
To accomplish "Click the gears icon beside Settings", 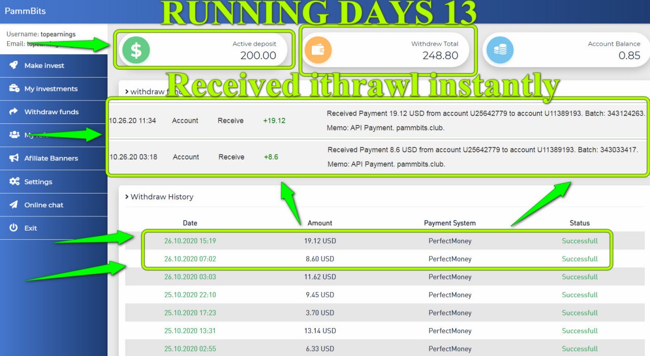I will pyautogui.click(x=14, y=182).
